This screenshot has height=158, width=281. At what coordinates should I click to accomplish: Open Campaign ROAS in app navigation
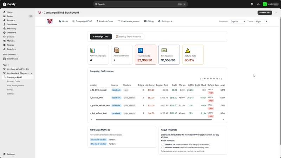[82, 21]
